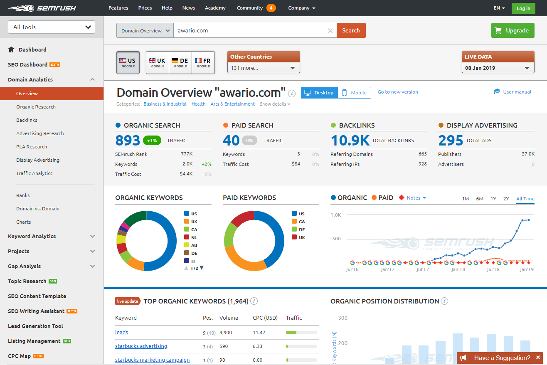The width and height of the screenshot is (547, 365).
Task: Open the Dashboard home icon
Action: point(11,49)
